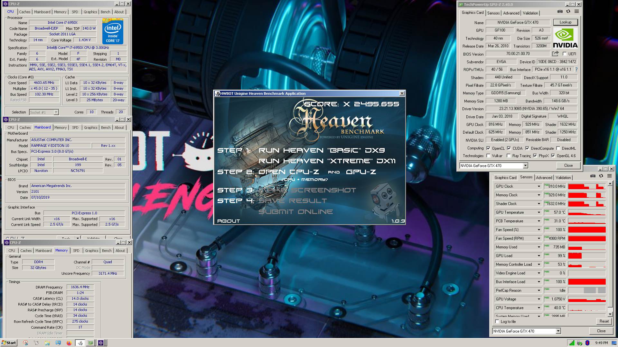
Task: Toggle the Vulkan checkbox
Action: pyautogui.click(x=488, y=156)
